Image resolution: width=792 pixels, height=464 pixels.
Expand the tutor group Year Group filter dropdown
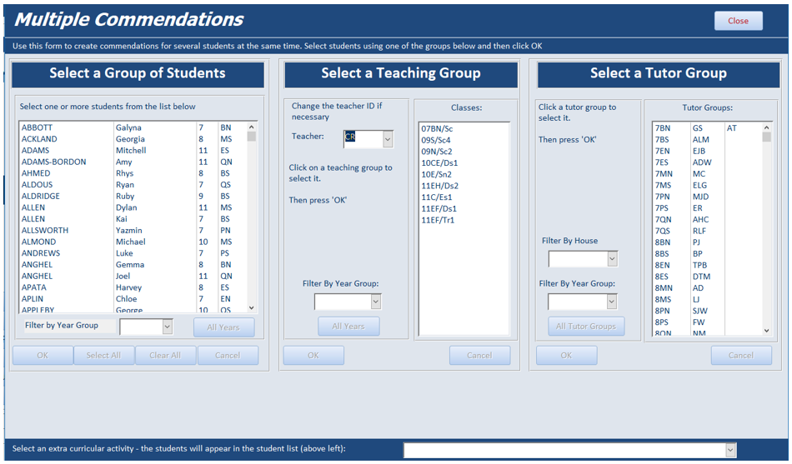pyautogui.click(x=611, y=302)
